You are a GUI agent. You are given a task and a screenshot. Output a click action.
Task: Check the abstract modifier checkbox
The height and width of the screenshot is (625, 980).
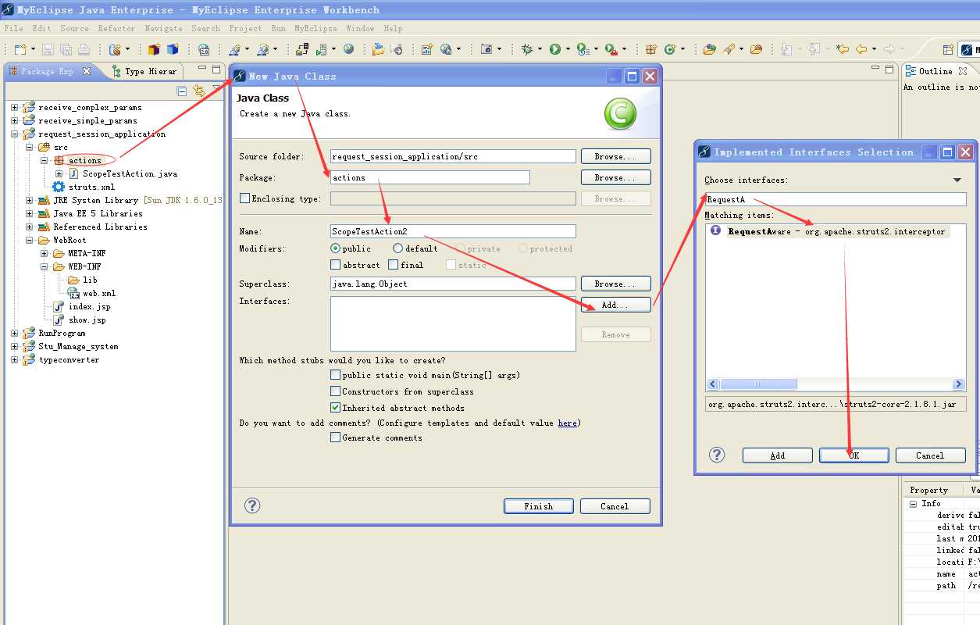pos(336,265)
